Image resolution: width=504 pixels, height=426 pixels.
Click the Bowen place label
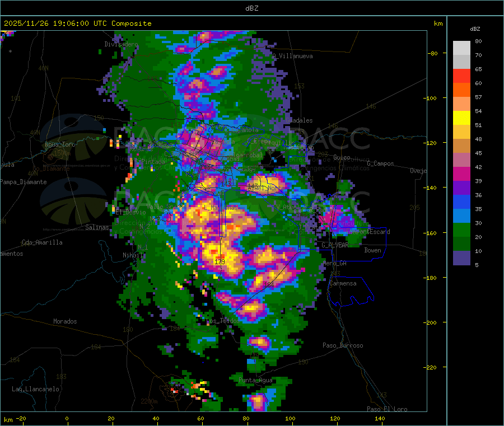pos(372,250)
